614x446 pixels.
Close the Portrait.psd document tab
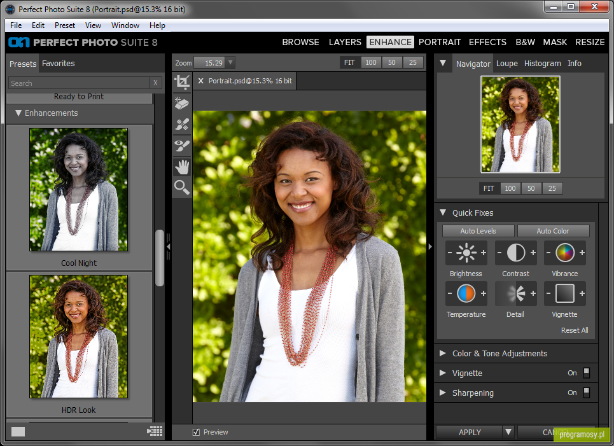pyautogui.click(x=200, y=81)
